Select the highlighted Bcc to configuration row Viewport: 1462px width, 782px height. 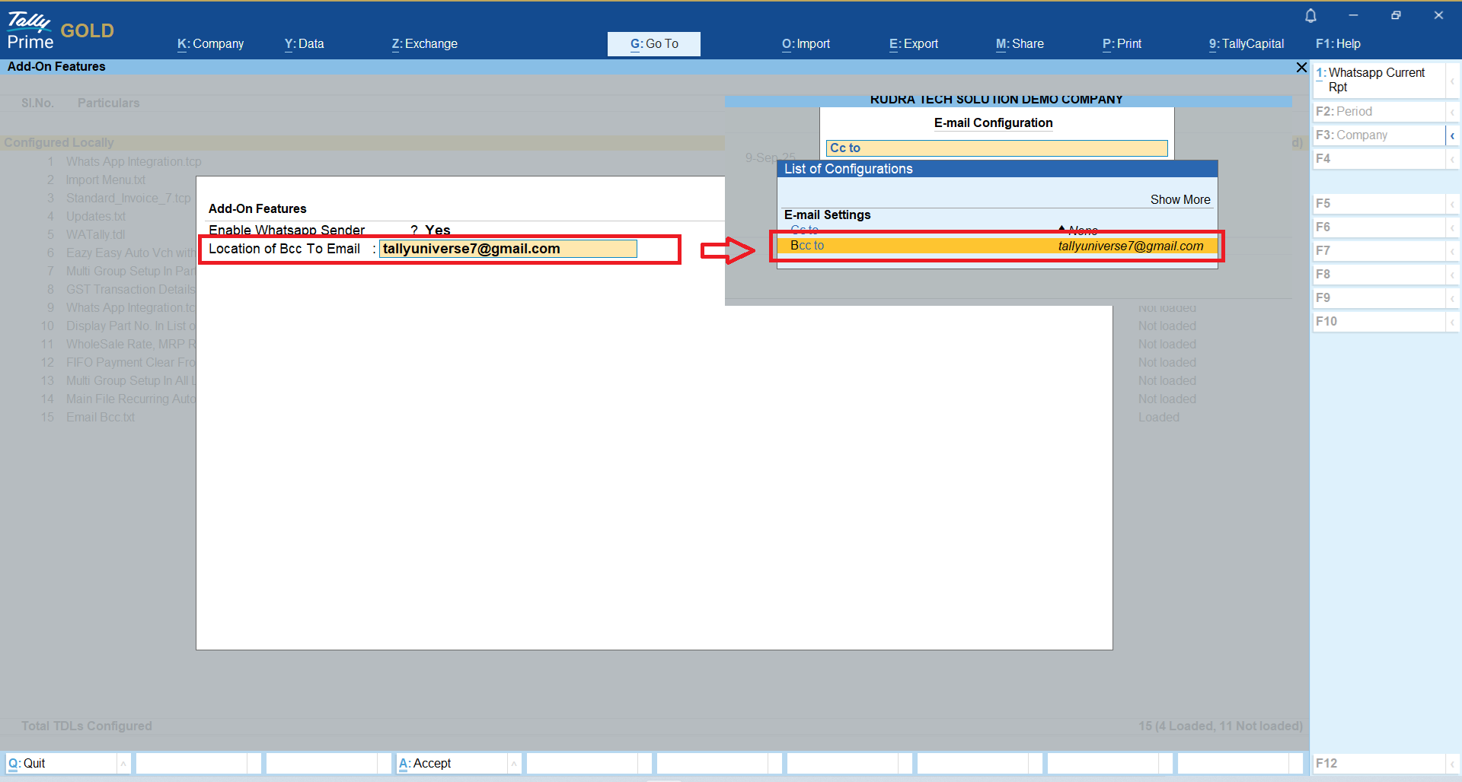coord(996,246)
